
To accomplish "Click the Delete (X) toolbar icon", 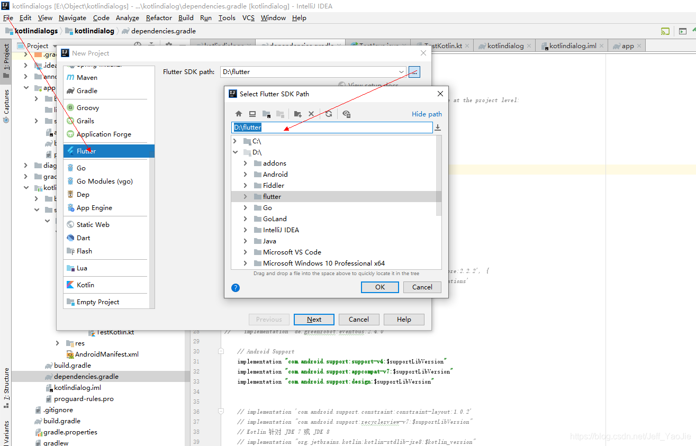I will tap(311, 114).
